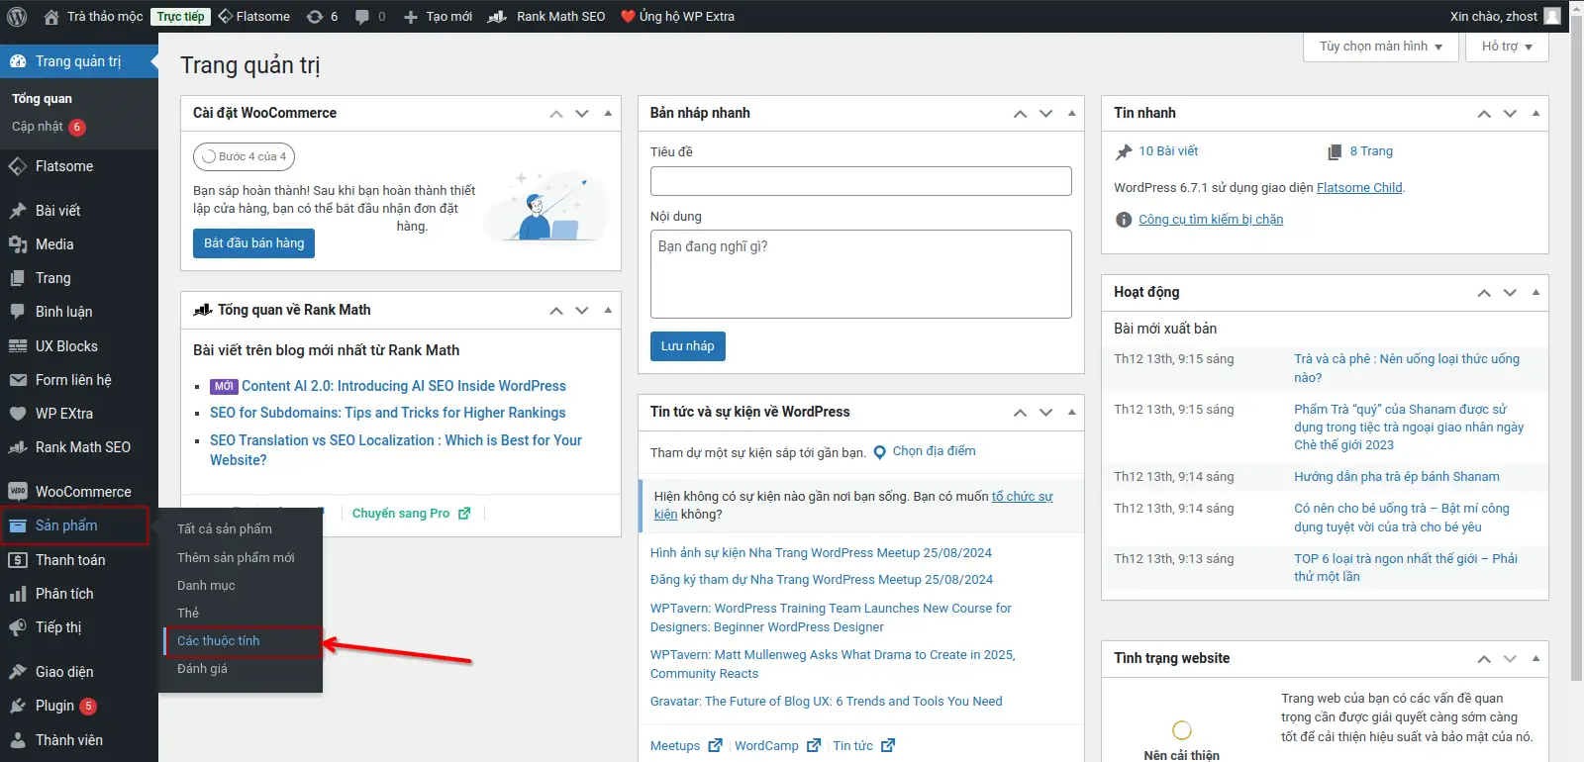This screenshot has width=1584, height=762.
Task: Select Danh mục submenu item
Action: [x=206, y=586]
